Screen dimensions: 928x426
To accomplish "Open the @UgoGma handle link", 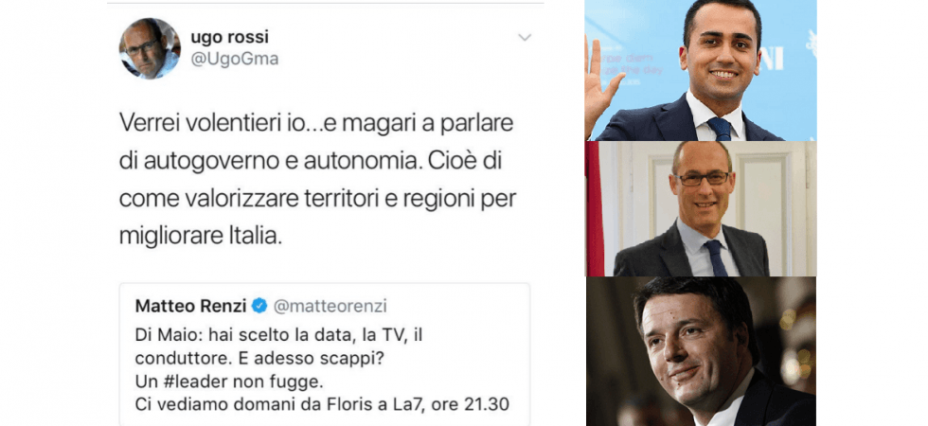I will click(x=235, y=59).
